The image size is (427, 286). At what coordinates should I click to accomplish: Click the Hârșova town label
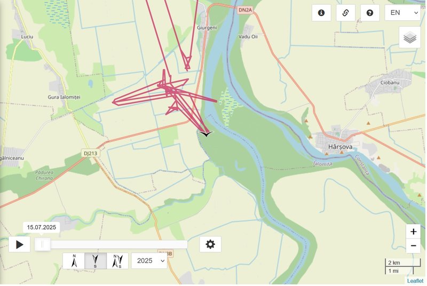pyautogui.click(x=340, y=147)
